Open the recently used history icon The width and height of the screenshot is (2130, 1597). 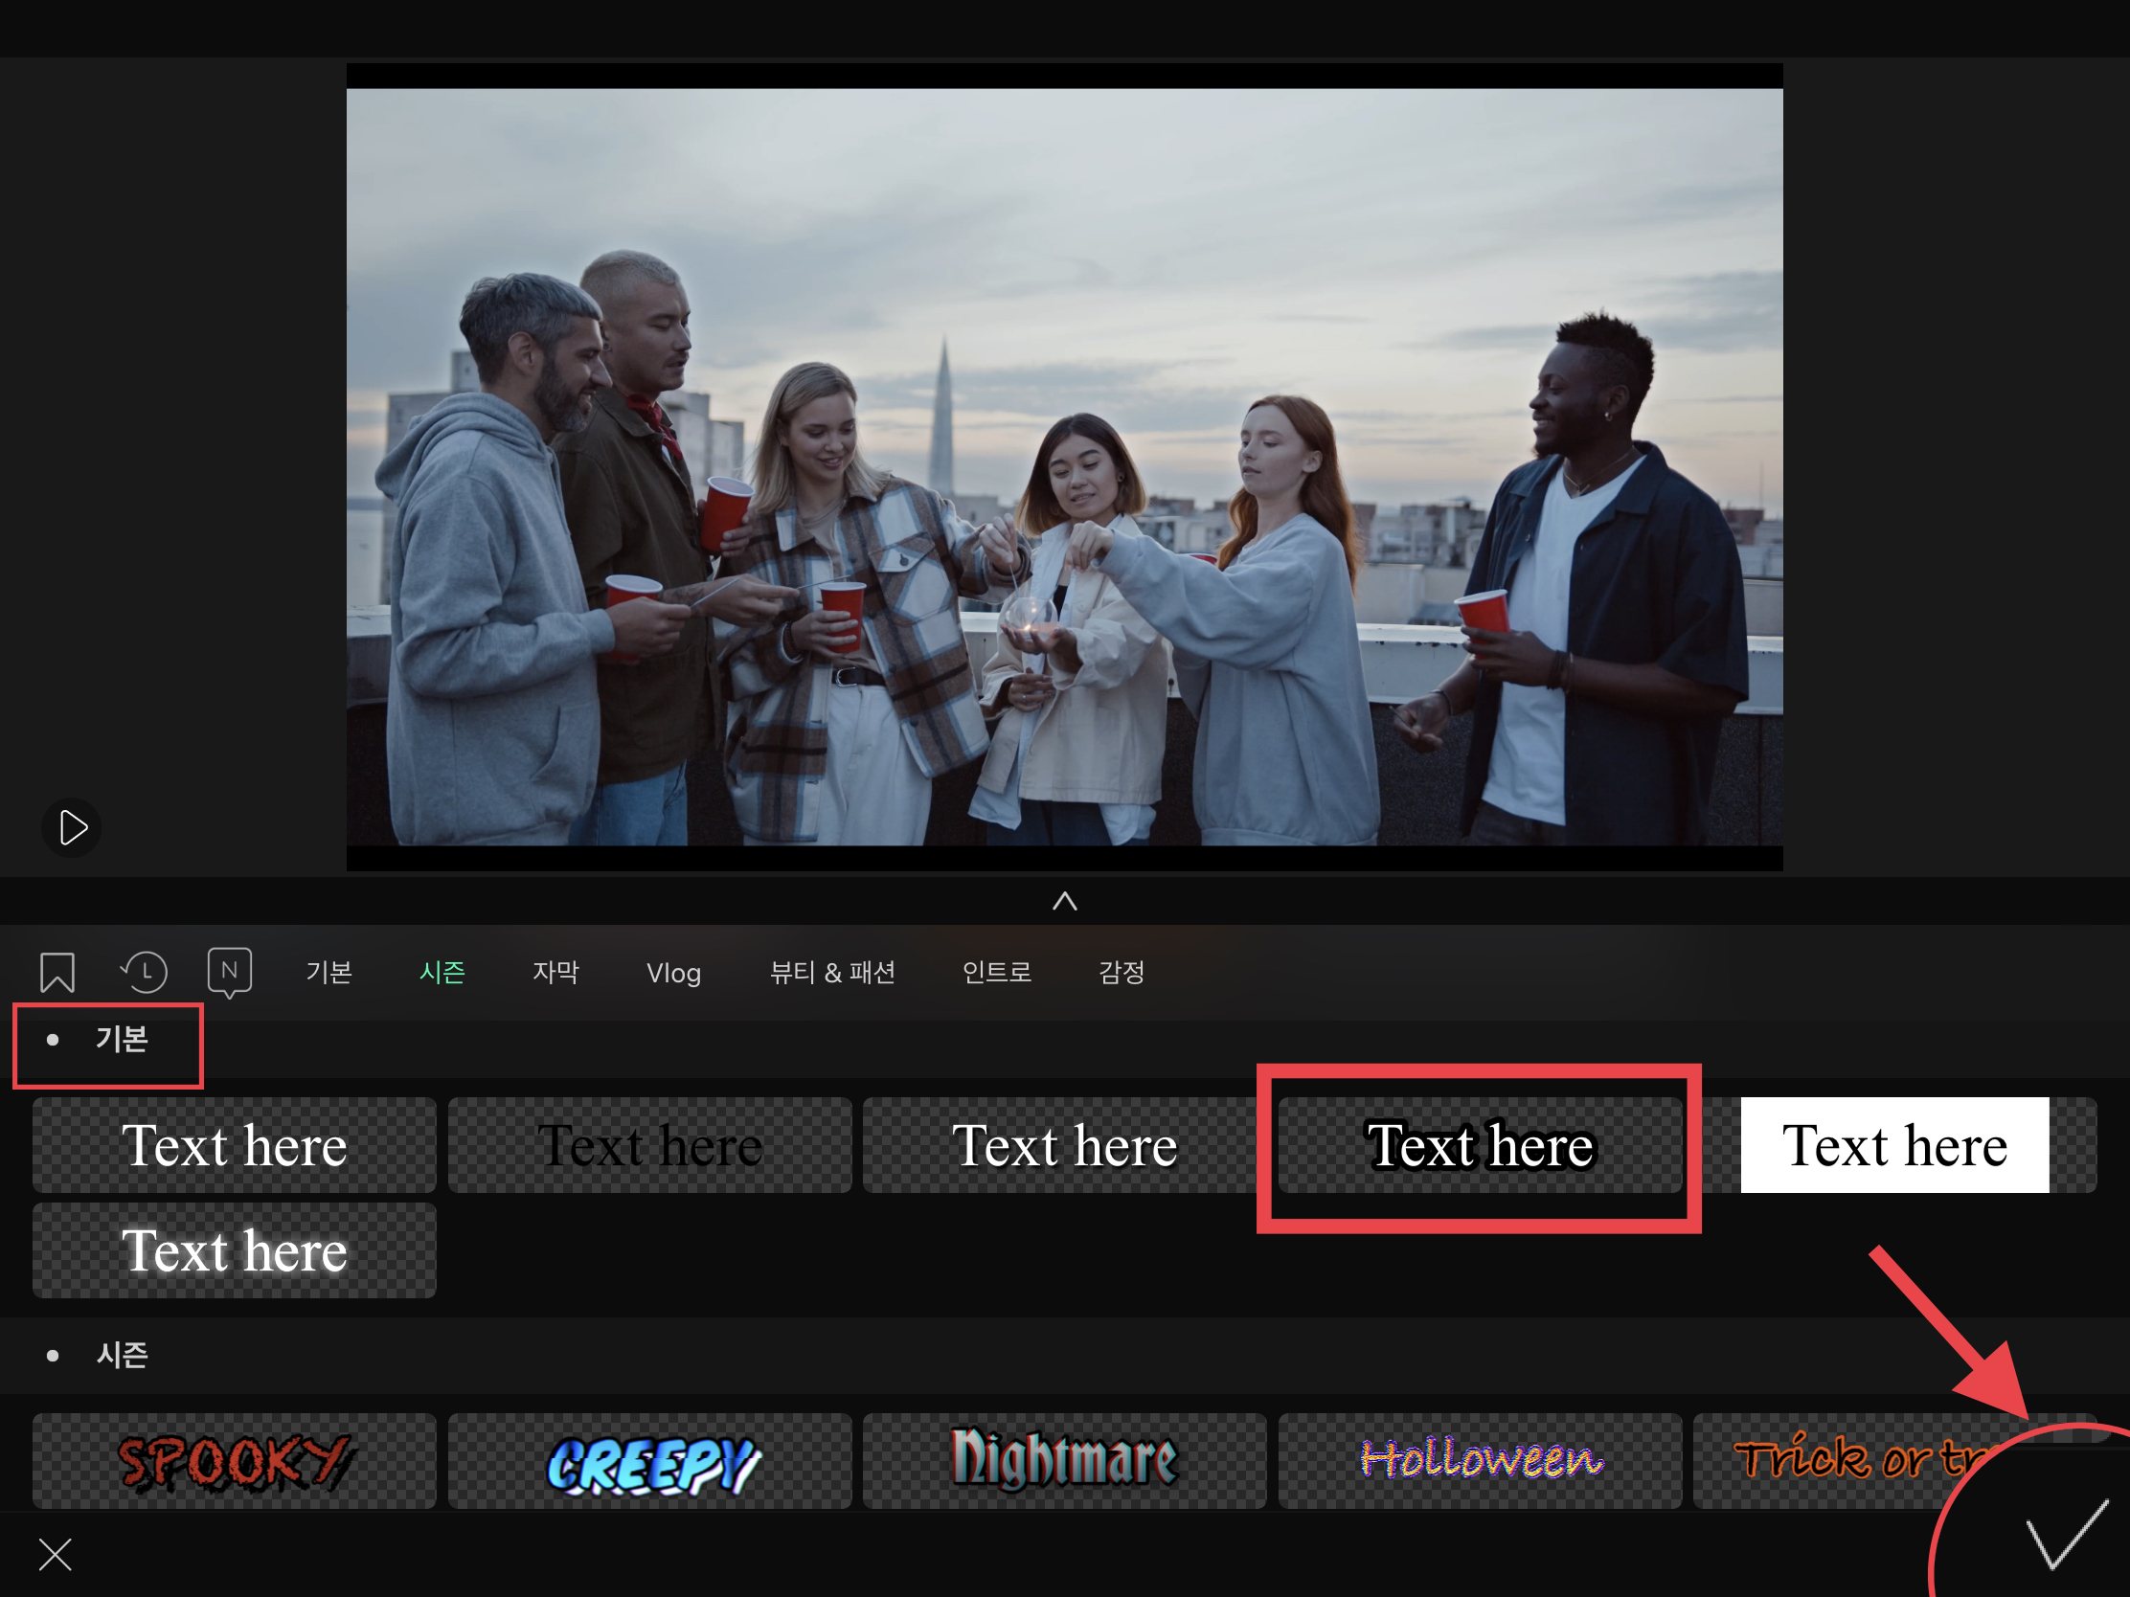[x=145, y=972]
